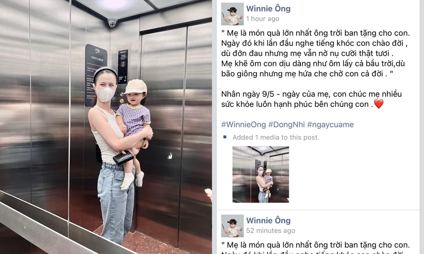Follow the #WinnieOng hashtag
Viewport: 424px width, 254px height.
point(244,124)
